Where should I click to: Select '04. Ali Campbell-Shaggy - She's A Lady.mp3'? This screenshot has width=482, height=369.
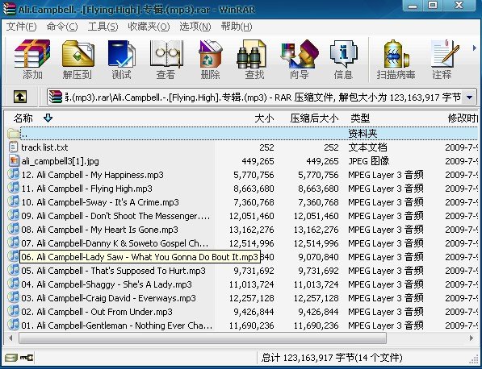click(x=107, y=284)
